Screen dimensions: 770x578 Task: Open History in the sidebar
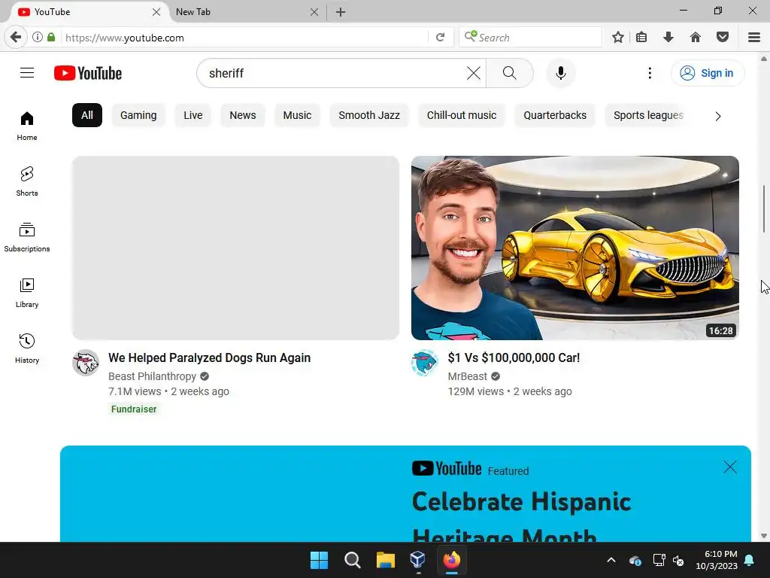27,348
